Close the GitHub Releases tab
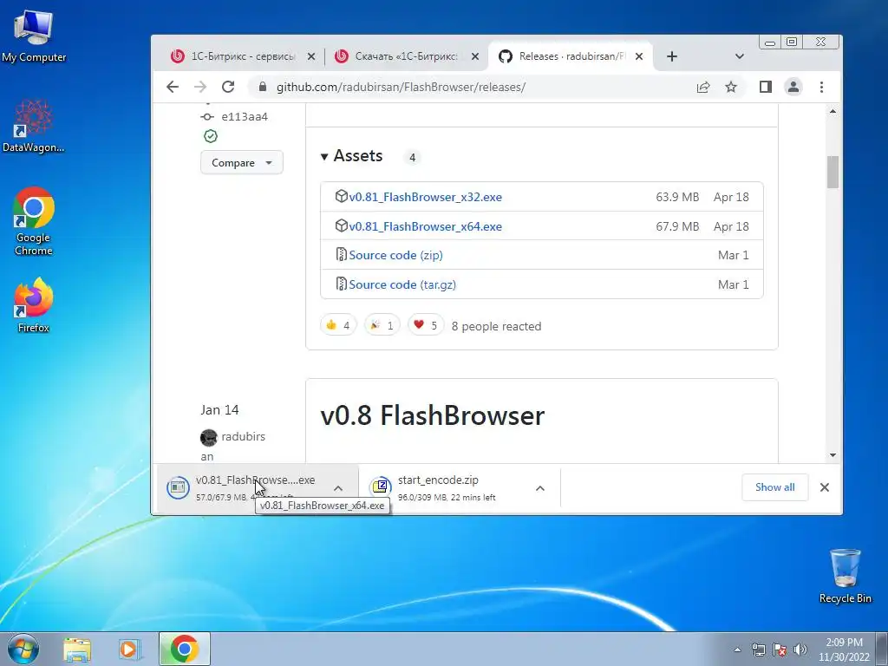This screenshot has height=666, width=888. 639,56
